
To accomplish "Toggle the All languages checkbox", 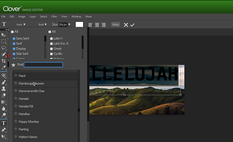I will pos(50,32).
